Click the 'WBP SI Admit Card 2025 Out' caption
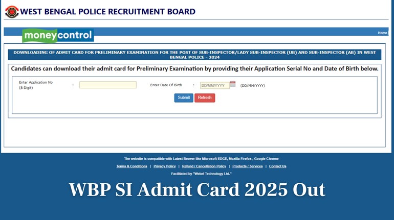The image size is (394, 220). tap(197, 190)
